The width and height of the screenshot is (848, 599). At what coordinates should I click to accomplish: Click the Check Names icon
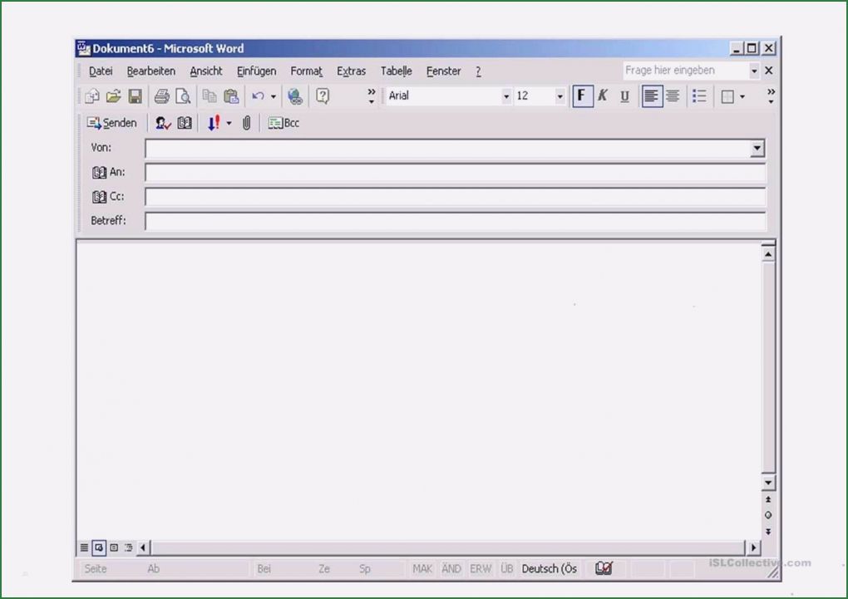(163, 123)
